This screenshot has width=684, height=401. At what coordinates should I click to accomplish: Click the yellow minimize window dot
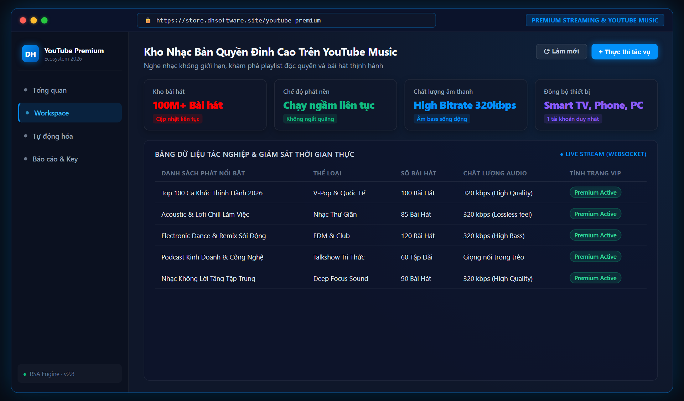click(34, 20)
